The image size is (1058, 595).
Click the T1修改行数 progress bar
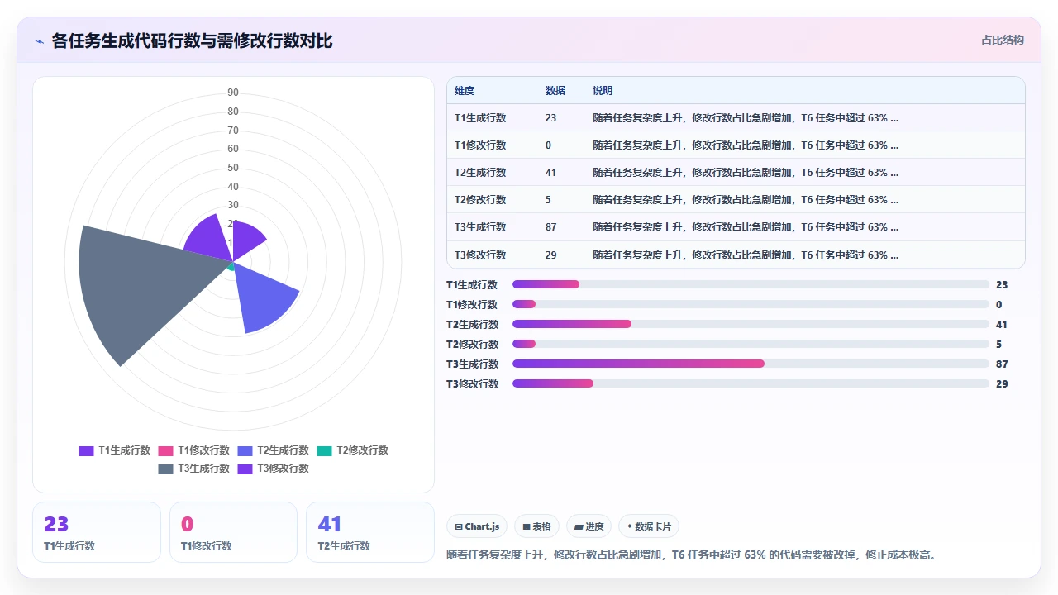click(x=751, y=304)
